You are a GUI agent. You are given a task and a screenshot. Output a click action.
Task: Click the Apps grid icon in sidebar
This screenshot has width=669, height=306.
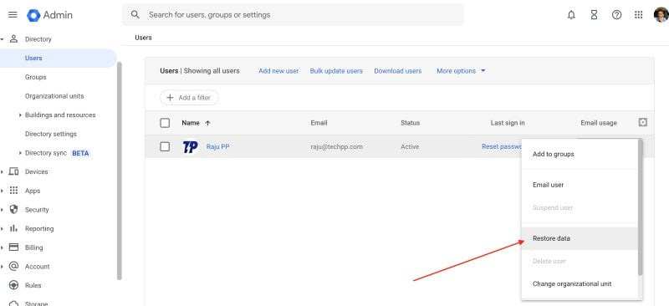(x=13, y=191)
